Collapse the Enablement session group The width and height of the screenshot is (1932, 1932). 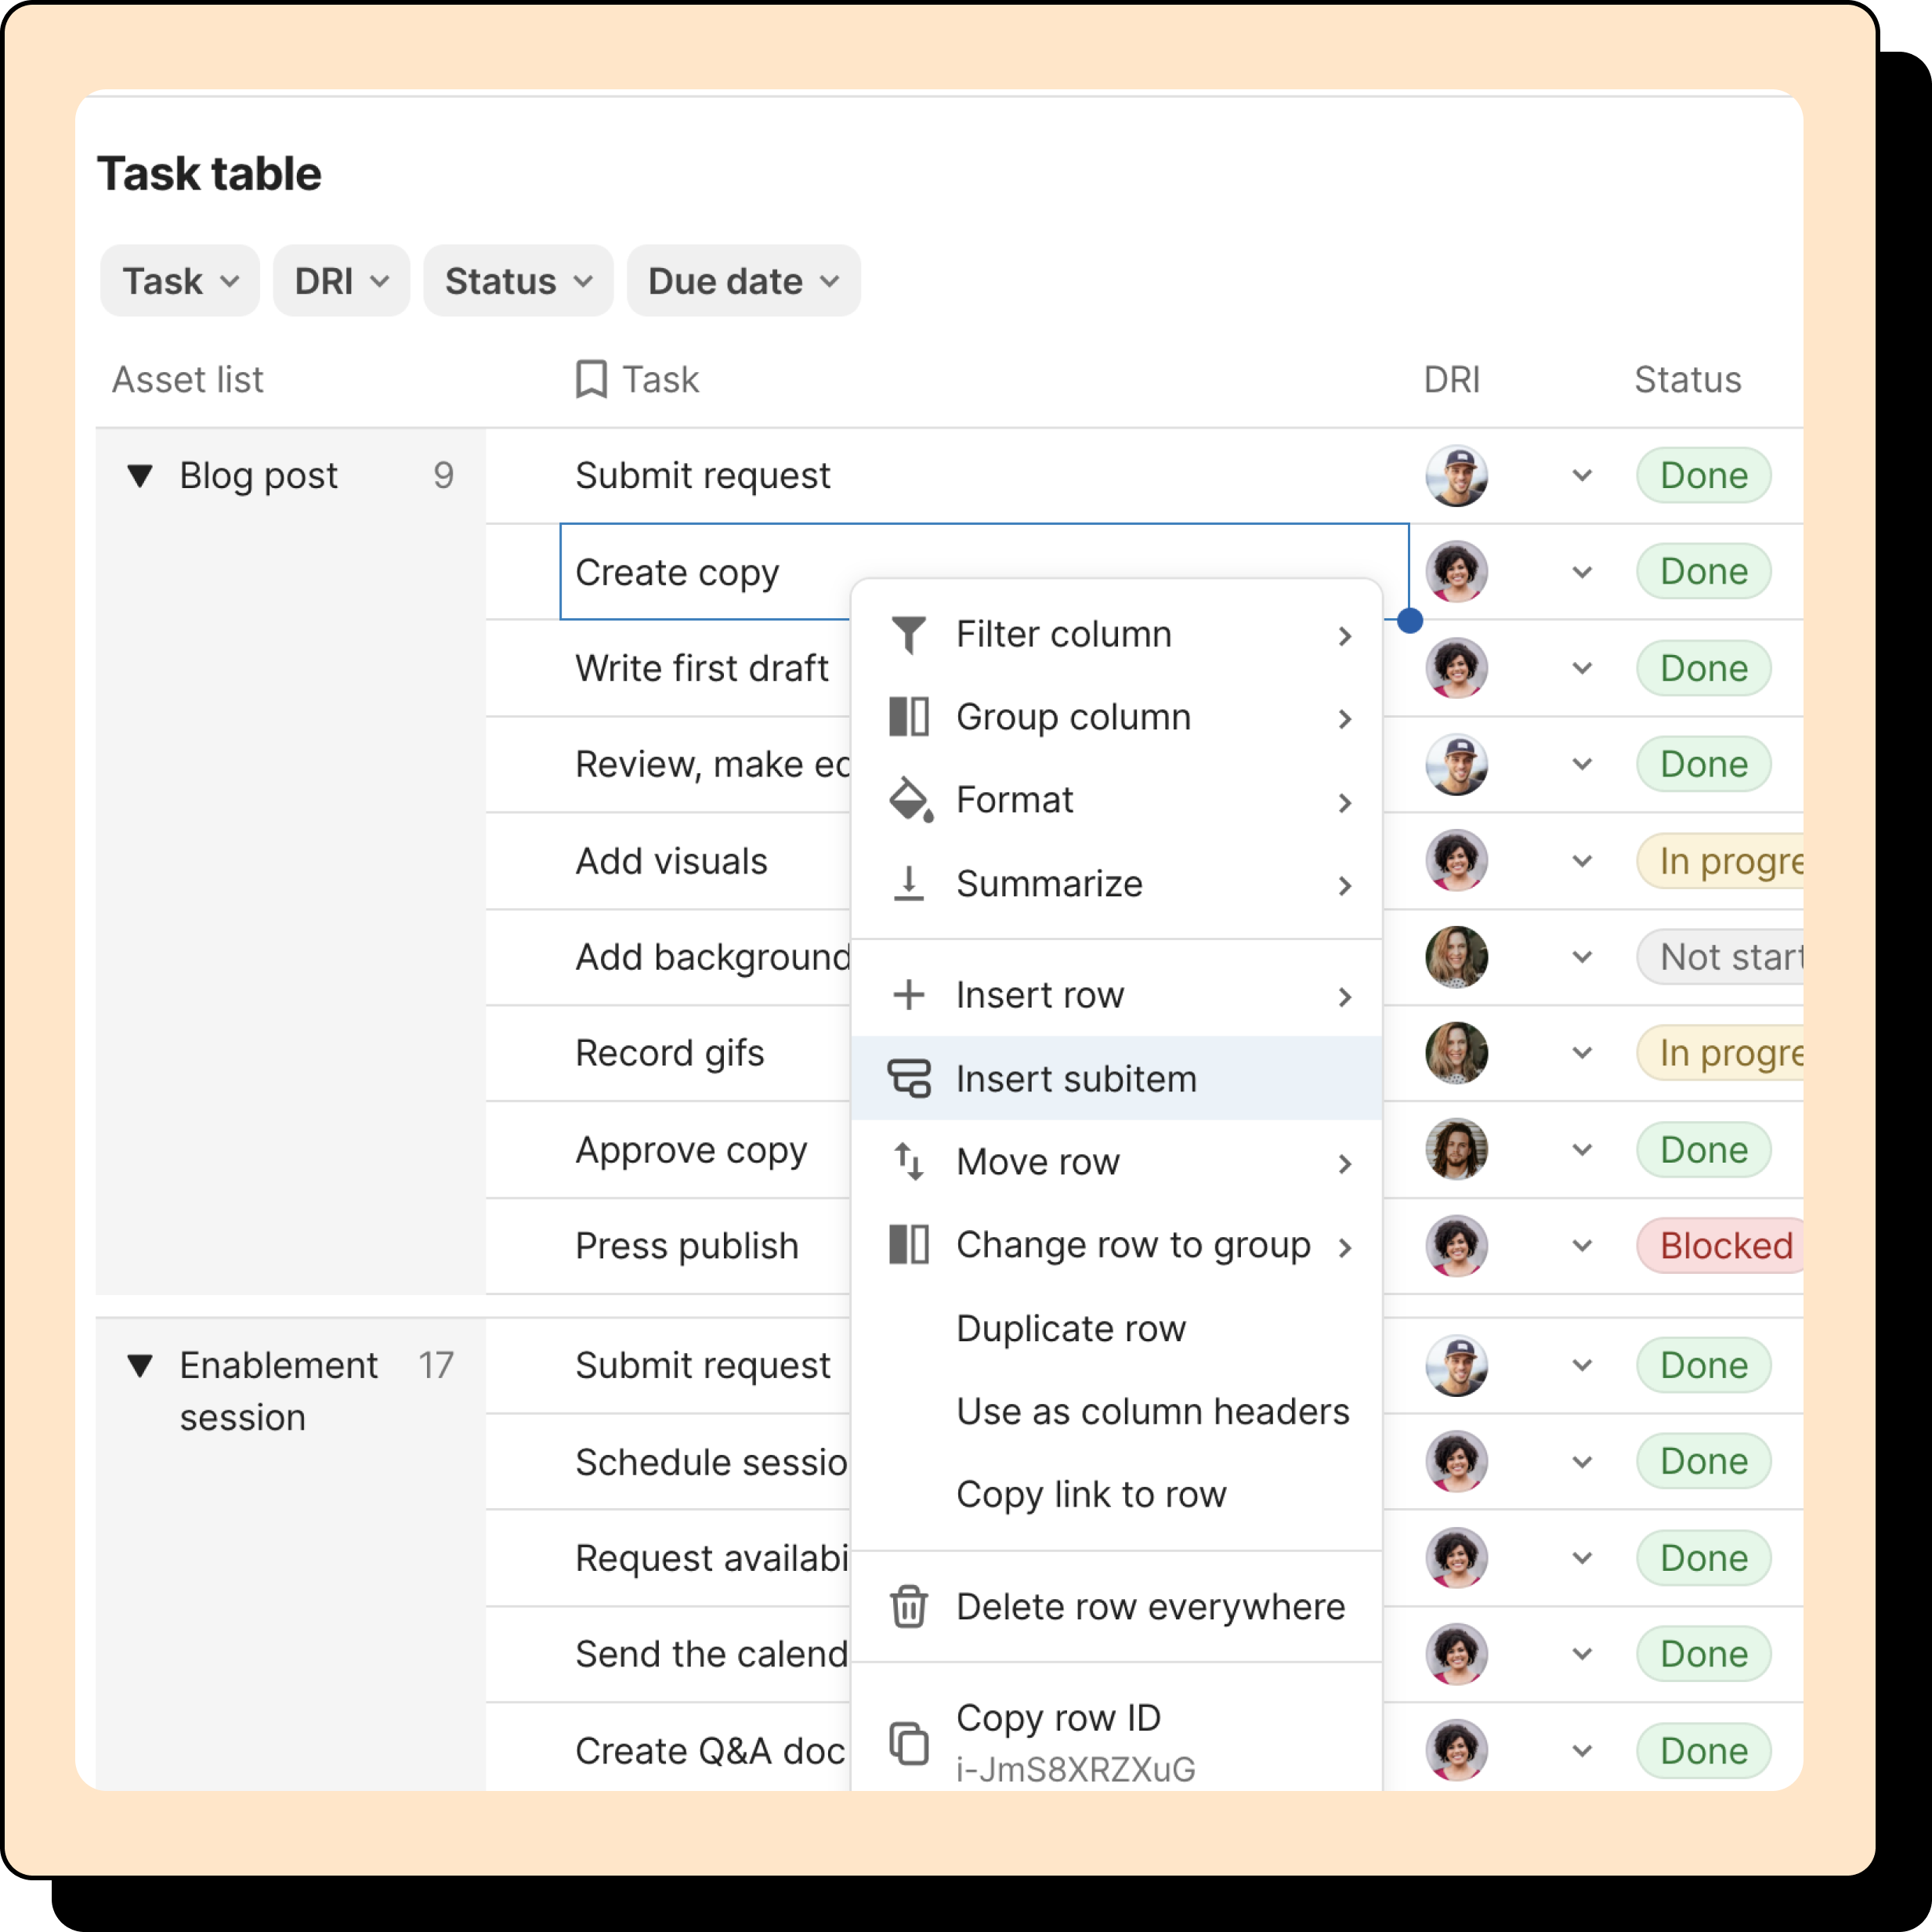tap(140, 1365)
